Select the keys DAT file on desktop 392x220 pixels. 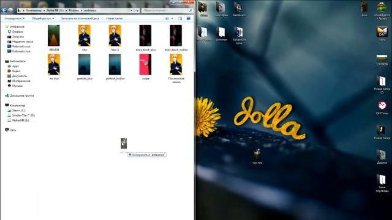pos(382,34)
